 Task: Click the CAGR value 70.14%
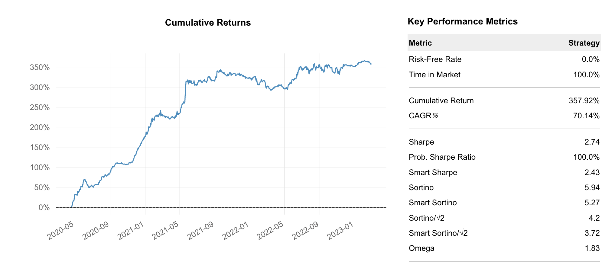click(x=586, y=116)
